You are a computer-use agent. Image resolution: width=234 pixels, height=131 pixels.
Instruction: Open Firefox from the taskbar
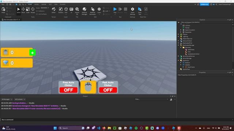click(104, 128)
